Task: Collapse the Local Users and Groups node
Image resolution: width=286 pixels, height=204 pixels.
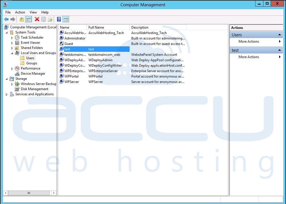Action: tap(12, 53)
